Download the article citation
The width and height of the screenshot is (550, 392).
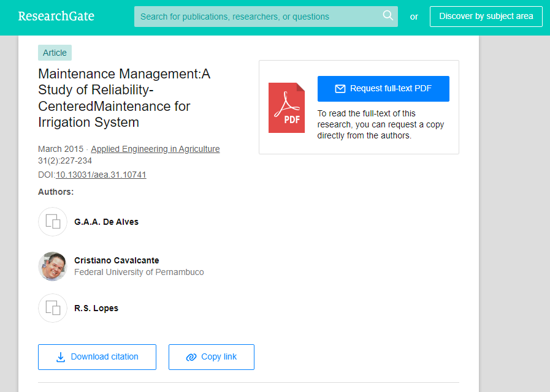[x=97, y=357]
